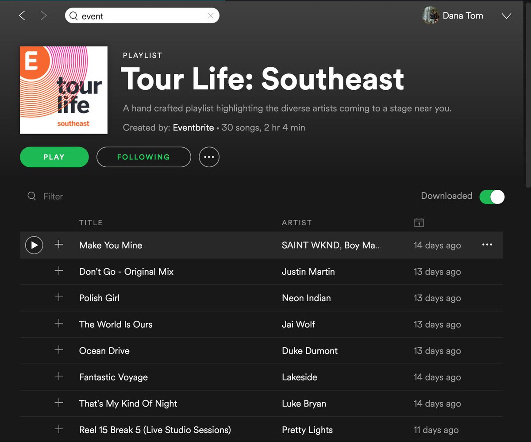
Task: Click '11 days ago' on Reel 15 row
Action: (x=436, y=430)
